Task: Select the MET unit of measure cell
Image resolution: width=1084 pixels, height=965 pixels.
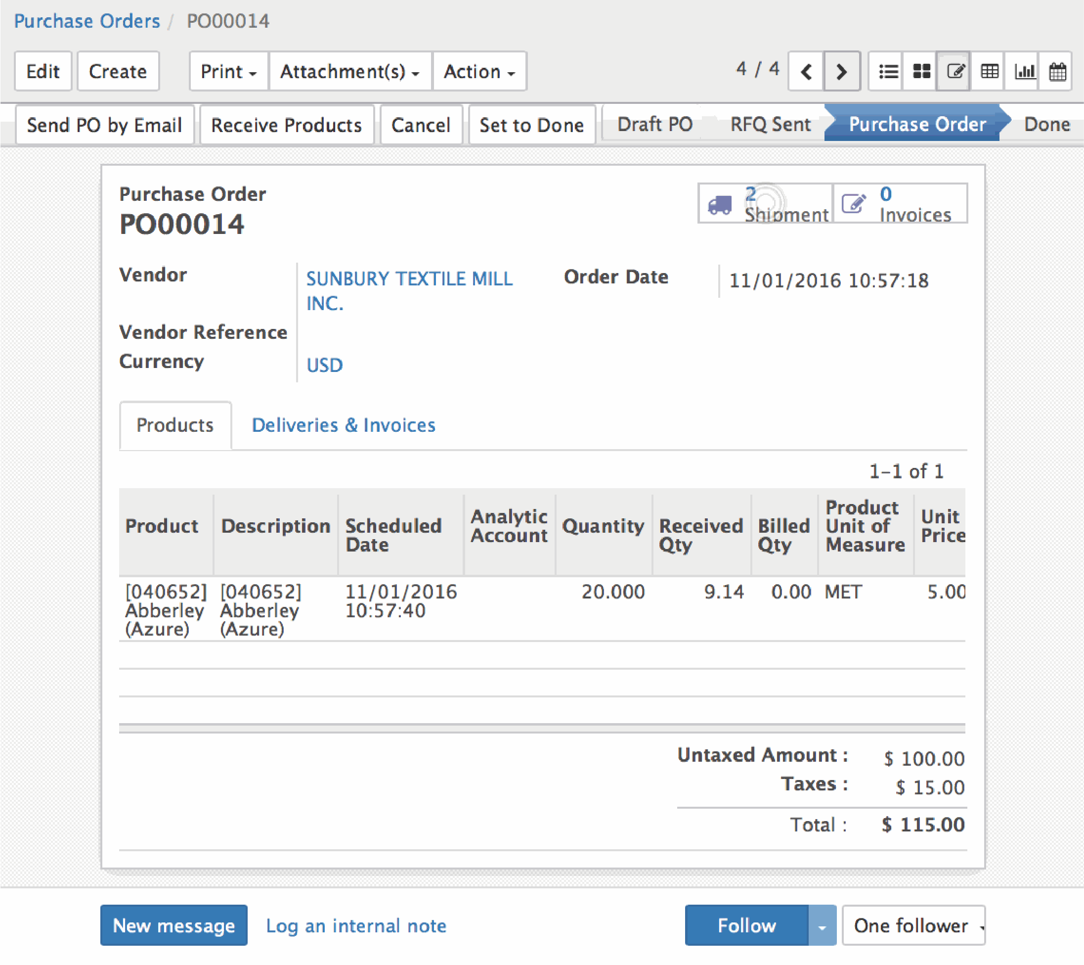Action: [x=866, y=610]
